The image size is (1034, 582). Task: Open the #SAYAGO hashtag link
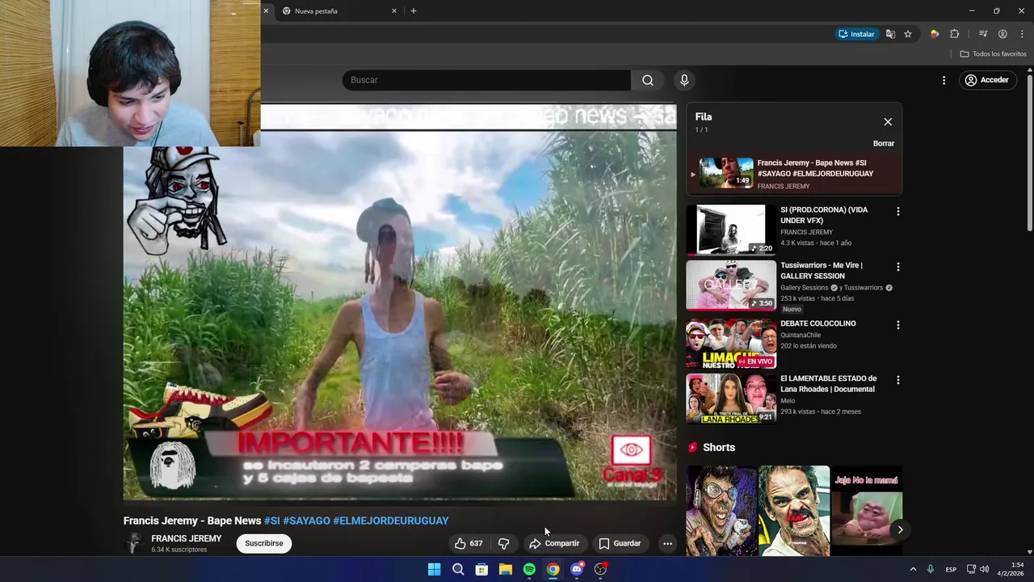pyautogui.click(x=307, y=521)
